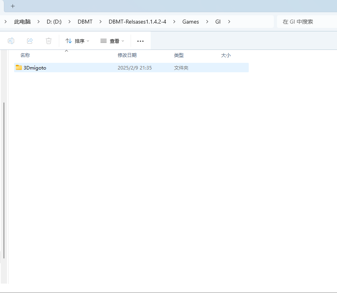Navigate to 此电脑 in breadcrumb
The height and width of the screenshot is (293, 337).
(x=22, y=22)
